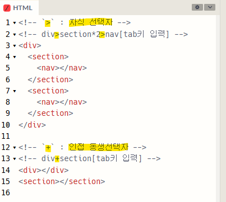Click the div>section*2>nav comment on line 2

(x=103, y=34)
